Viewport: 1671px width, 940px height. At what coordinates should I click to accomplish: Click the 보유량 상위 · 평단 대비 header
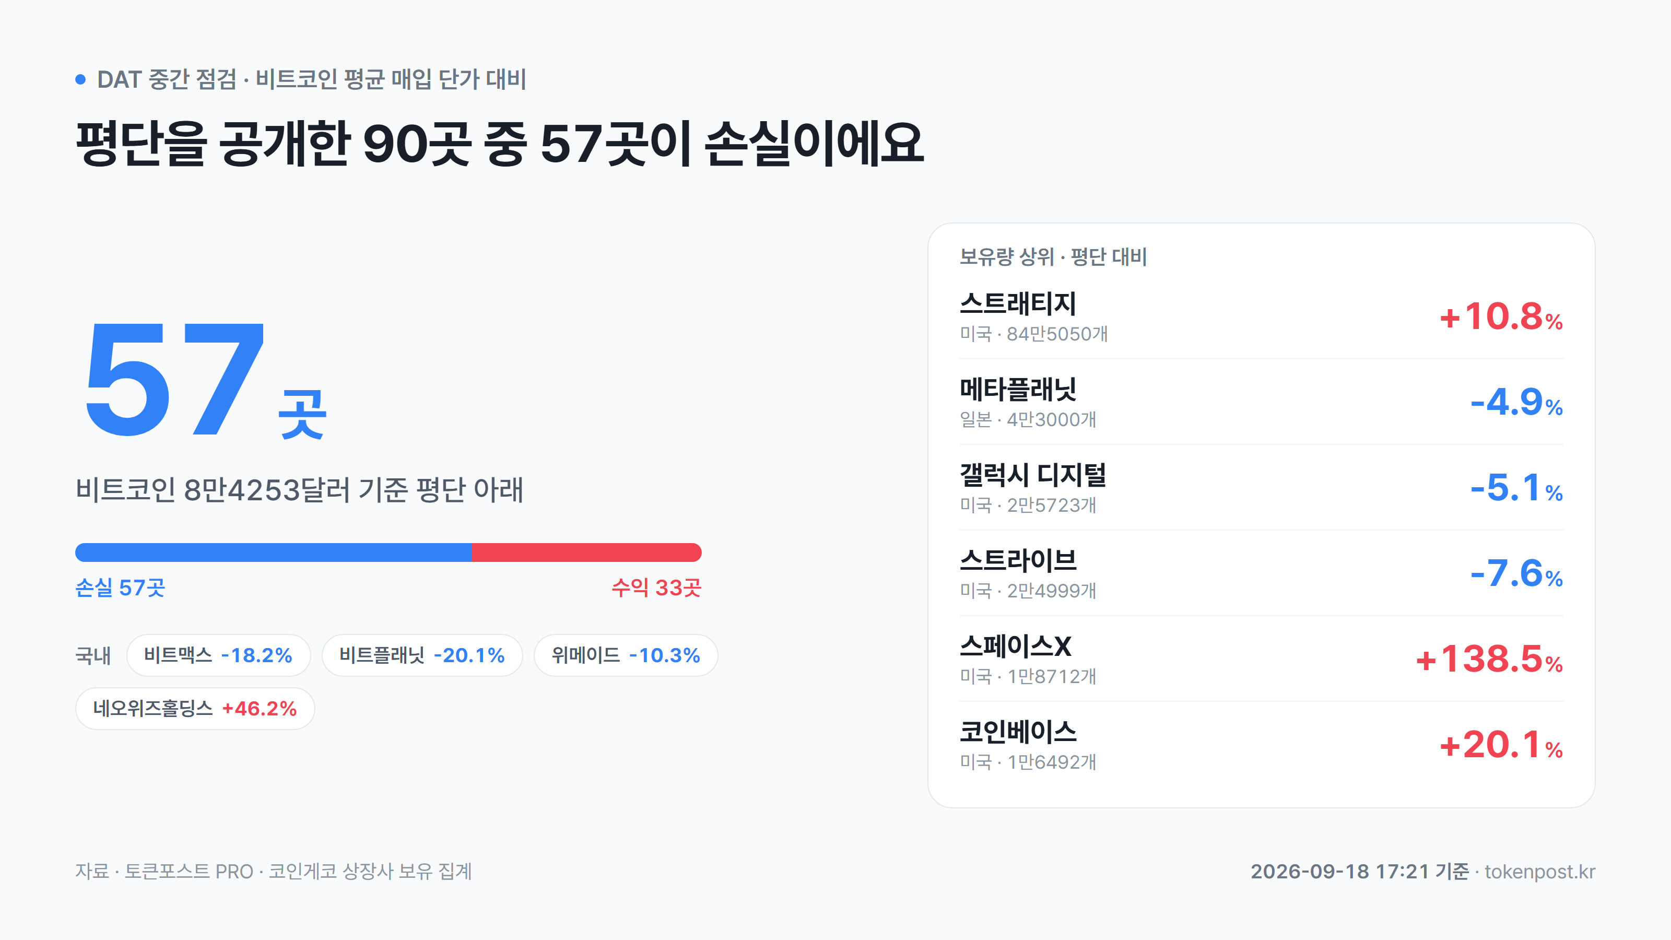pyautogui.click(x=1053, y=257)
